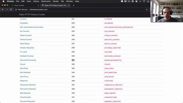The height and width of the screenshot is (103, 183).
Task: Reload the page with refresh icon
Action: point(11,9)
